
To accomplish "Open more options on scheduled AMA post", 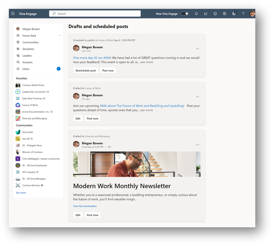I will point(197,49).
